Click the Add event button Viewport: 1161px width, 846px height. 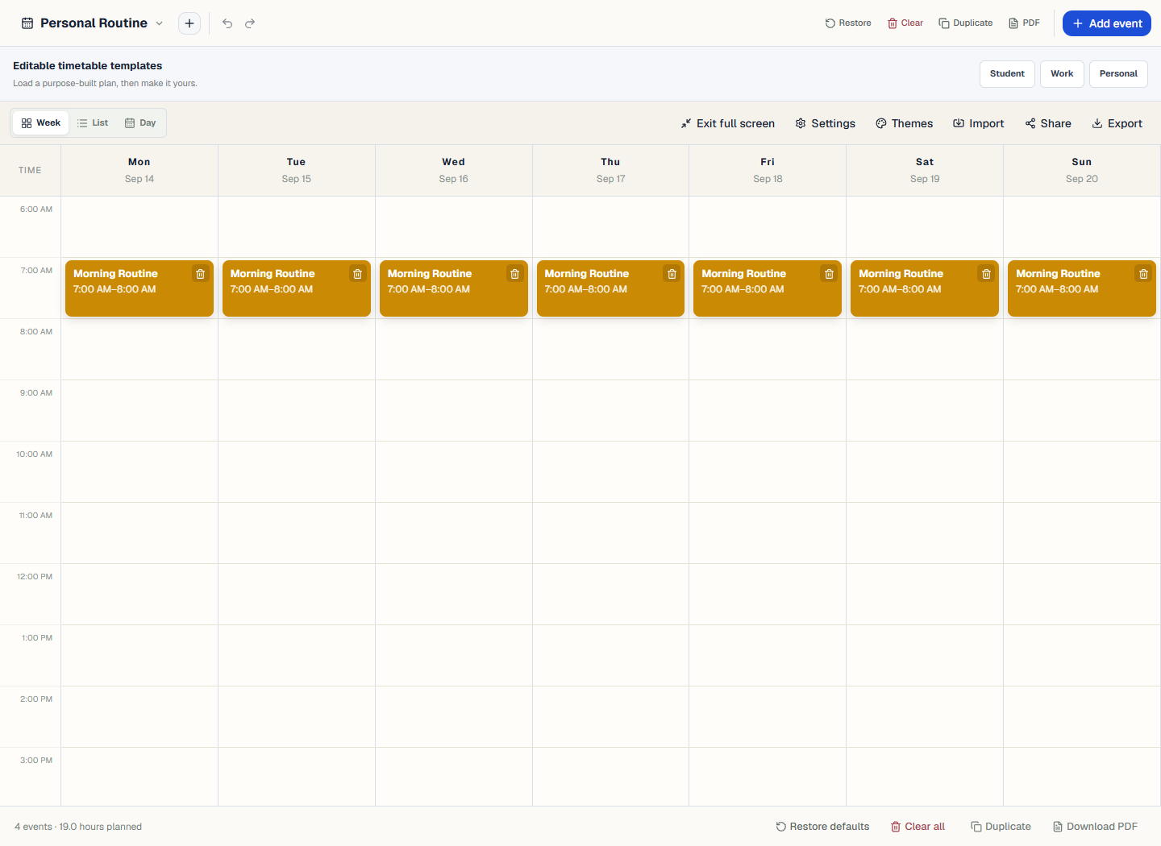tap(1107, 23)
